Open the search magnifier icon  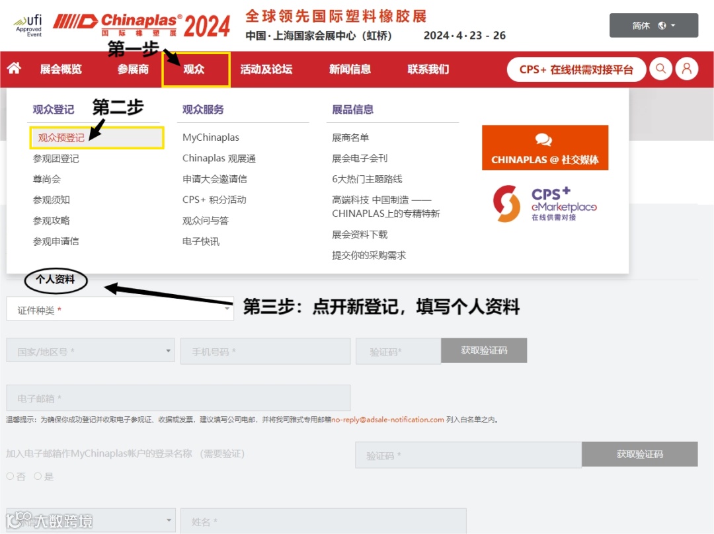point(660,69)
